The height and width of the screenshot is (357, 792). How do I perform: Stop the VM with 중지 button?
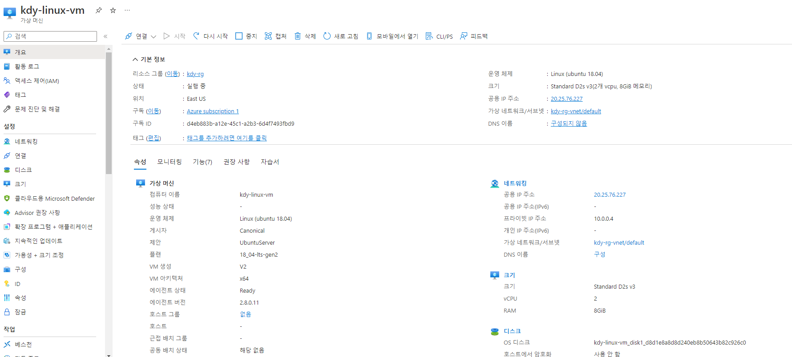click(246, 36)
